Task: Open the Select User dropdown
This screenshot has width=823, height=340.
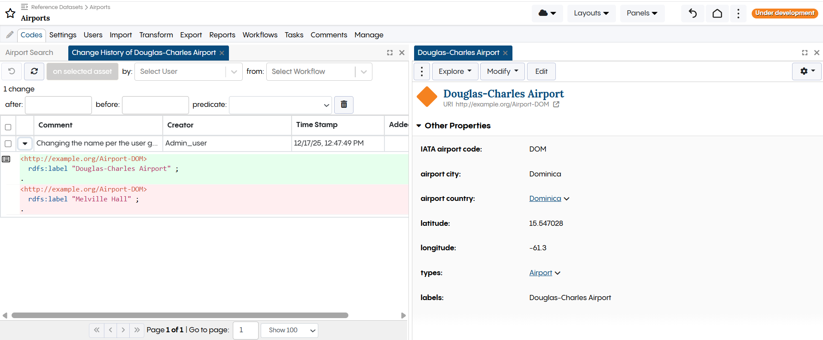Action: pyautogui.click(x=188, y=72)
